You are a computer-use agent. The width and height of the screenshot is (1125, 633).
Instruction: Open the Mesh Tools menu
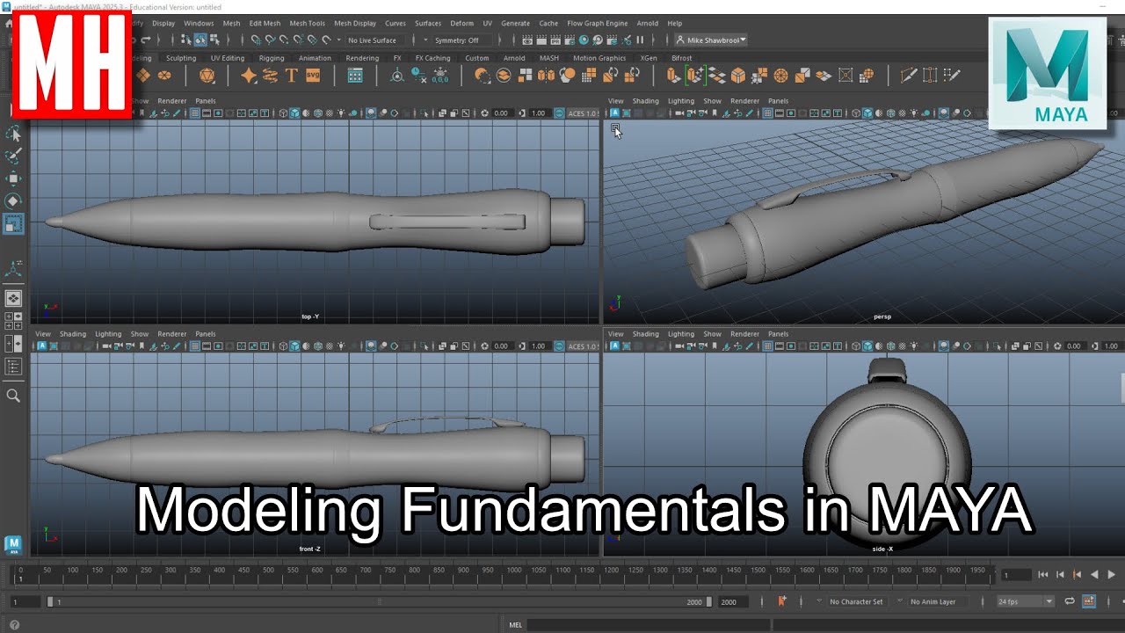(307, 24)
